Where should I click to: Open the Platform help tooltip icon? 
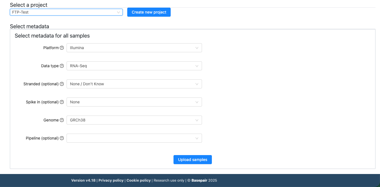click(62, 48)
